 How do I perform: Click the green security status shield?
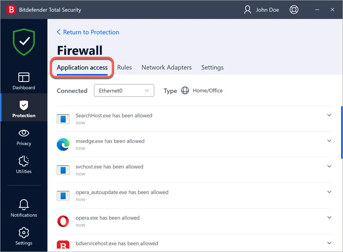click(24, 41)
